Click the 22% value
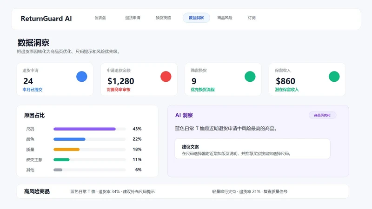 [x=137, y=139]
